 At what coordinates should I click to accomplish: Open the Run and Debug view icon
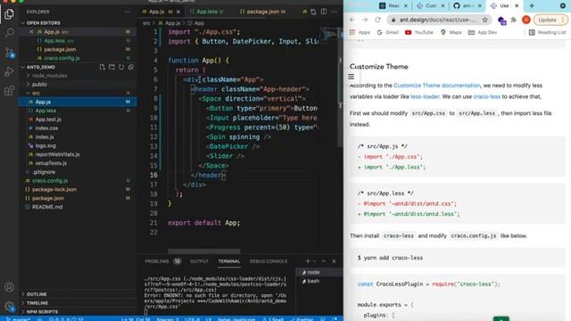(9, 71)
